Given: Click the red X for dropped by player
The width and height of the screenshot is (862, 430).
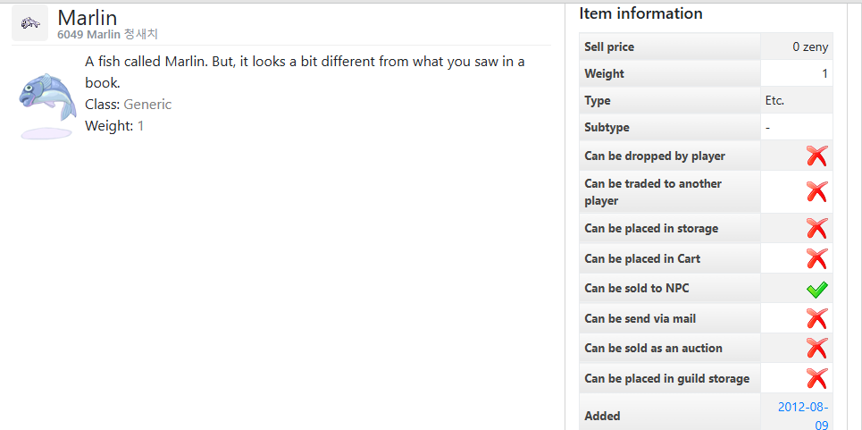Looking at the screenshot, I should [816, 156].
